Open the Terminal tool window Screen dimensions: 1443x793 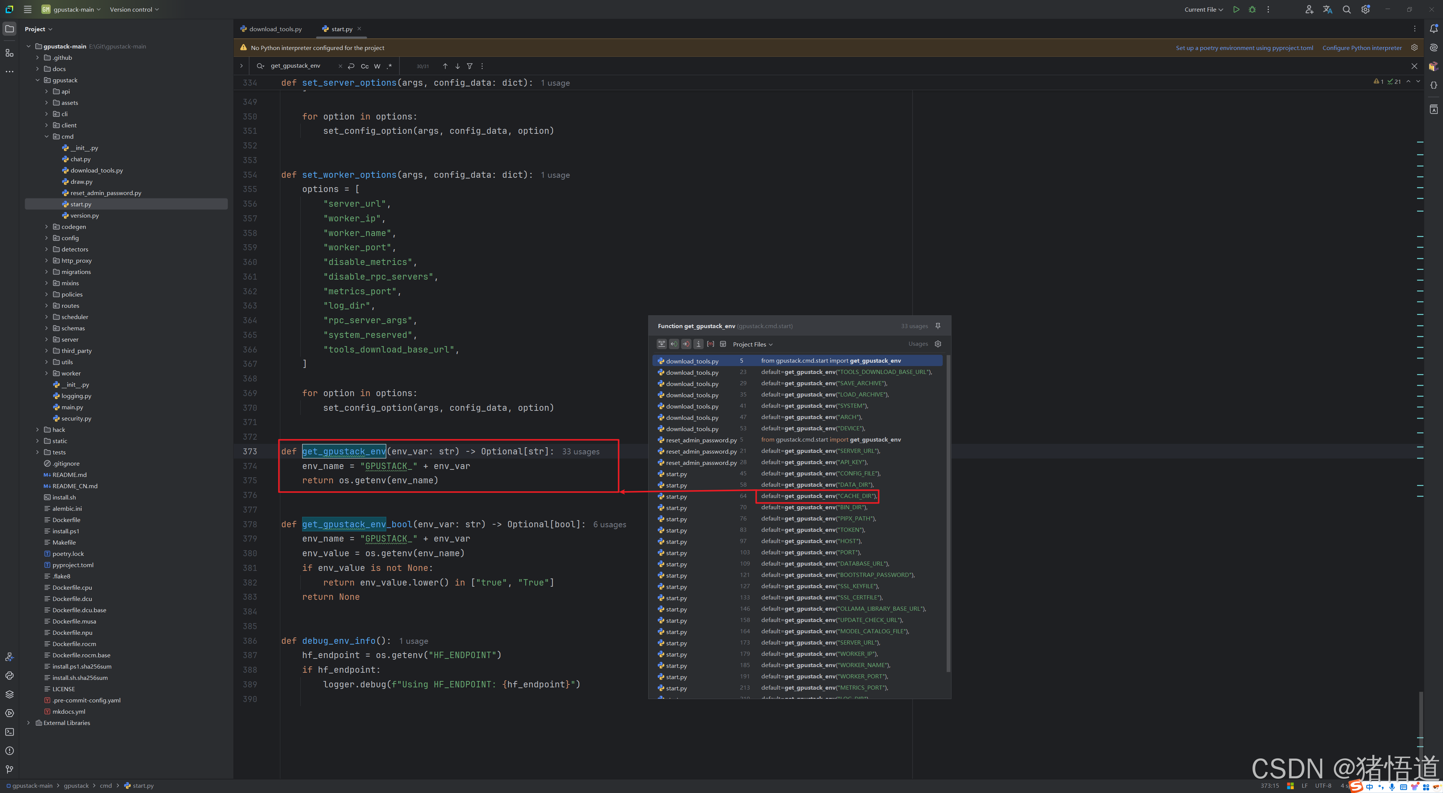pyautogui.click(x=9, y=732)
